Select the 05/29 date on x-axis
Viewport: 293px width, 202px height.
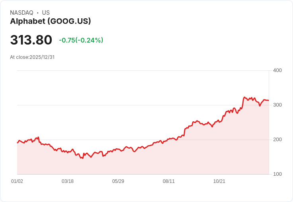coord(118,181)
